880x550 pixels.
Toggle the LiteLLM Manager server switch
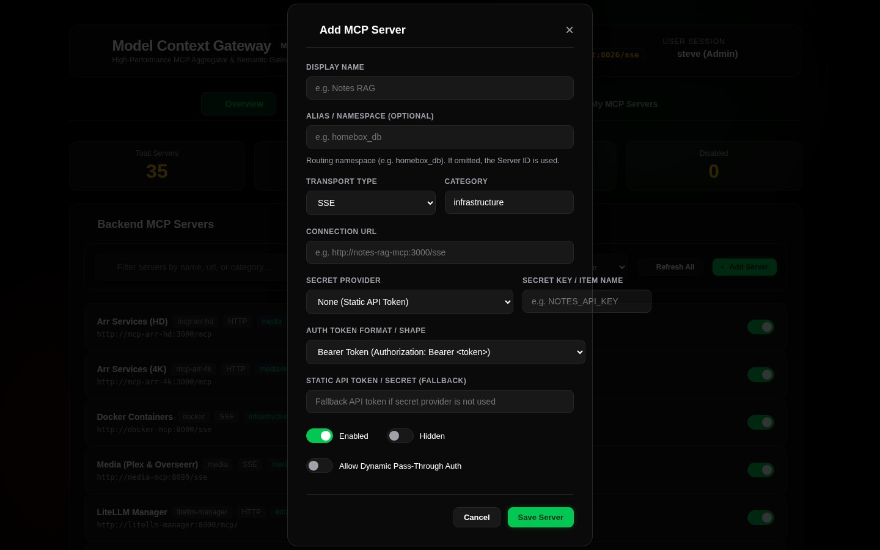(x=761, y=518)
